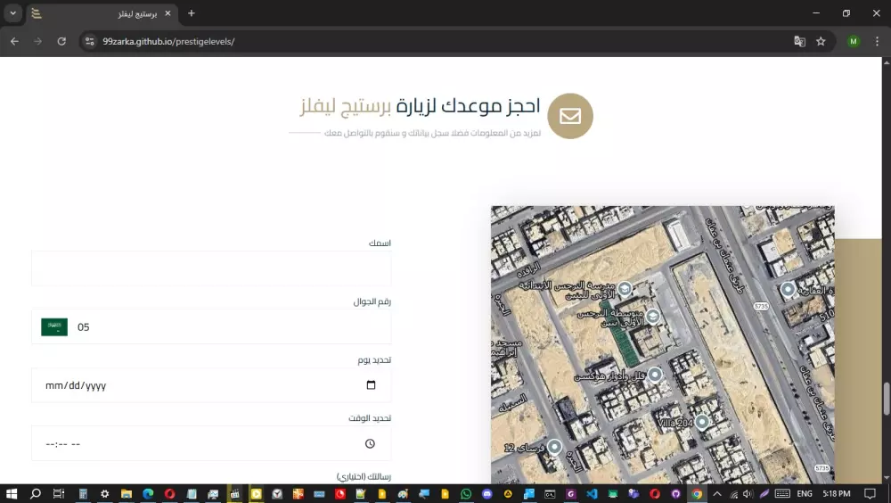Open the notification center icon
The image size is (891, 503).
tap(870, 494)
